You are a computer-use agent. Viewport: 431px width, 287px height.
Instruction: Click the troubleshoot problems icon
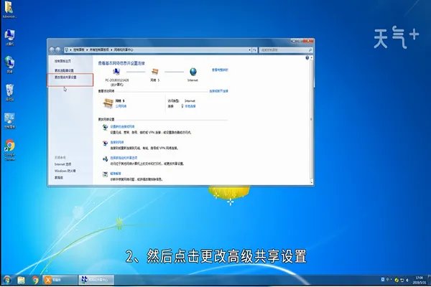tap(105, 174)
